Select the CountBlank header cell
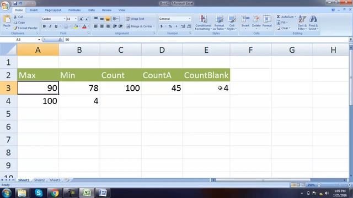This screenshot has height=198, width=353. [206, 75]
